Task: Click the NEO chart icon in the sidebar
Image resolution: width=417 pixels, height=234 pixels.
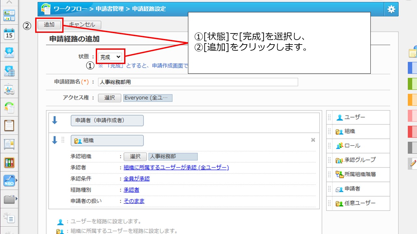Action: (x=9, y=181)
